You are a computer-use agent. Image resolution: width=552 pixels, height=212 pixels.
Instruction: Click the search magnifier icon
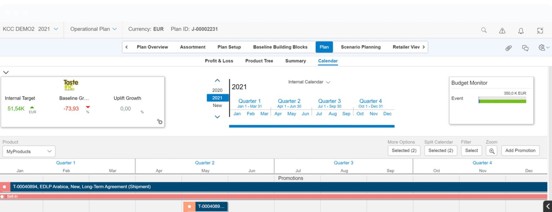click(x=484, y=30)
